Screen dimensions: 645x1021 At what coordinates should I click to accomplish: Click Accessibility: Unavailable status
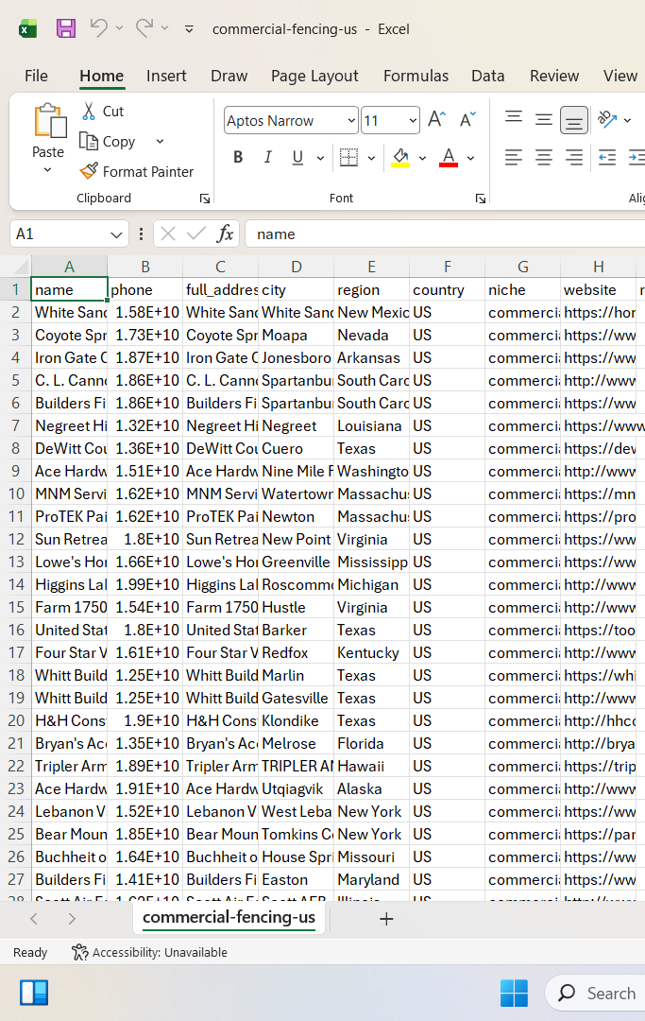tap(149, 952)
